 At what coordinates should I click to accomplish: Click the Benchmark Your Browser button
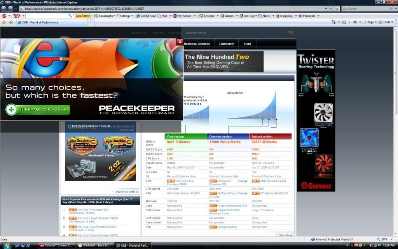(x=38, y=109)
